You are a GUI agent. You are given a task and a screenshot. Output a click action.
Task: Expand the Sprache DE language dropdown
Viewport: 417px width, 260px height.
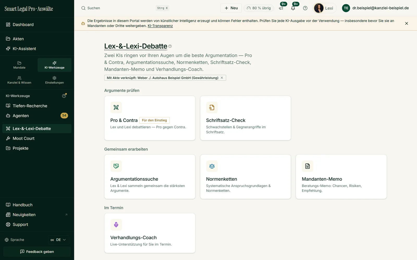tap(58, 240)
